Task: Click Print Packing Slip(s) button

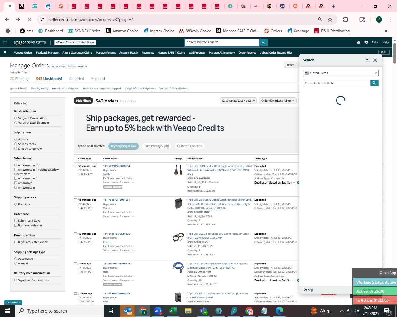Action: 157,146
